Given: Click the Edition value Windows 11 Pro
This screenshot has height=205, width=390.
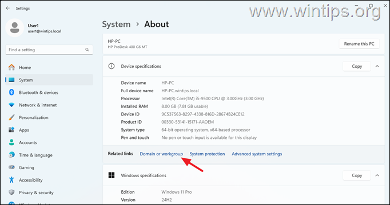Looking at the screenshot, I should point(177,192).
